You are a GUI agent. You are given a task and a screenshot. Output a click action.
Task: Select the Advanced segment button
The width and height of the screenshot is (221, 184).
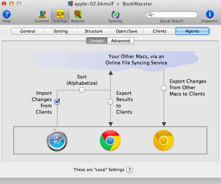(121, 41)
